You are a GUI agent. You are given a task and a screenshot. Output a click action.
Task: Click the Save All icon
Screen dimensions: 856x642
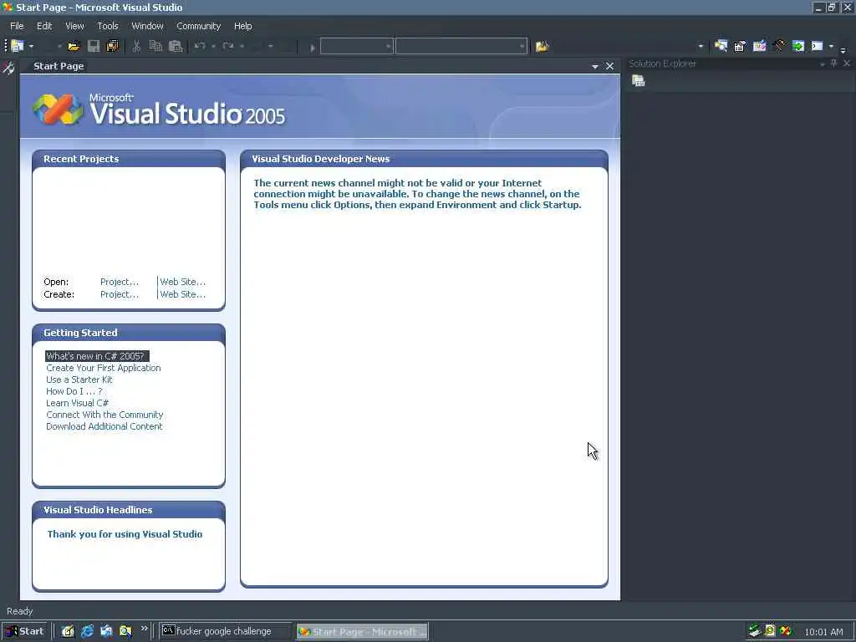[113, 47]
